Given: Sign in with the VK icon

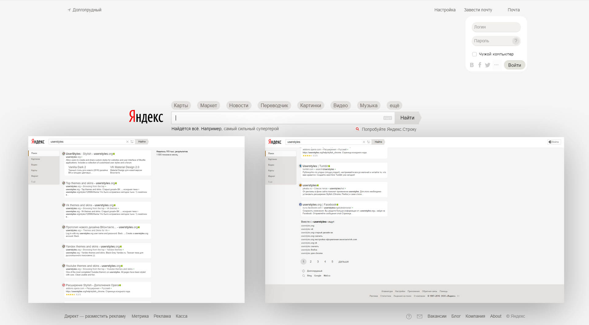Looking at the screenshot, I should pyautogui.click(x=472, y=65).
